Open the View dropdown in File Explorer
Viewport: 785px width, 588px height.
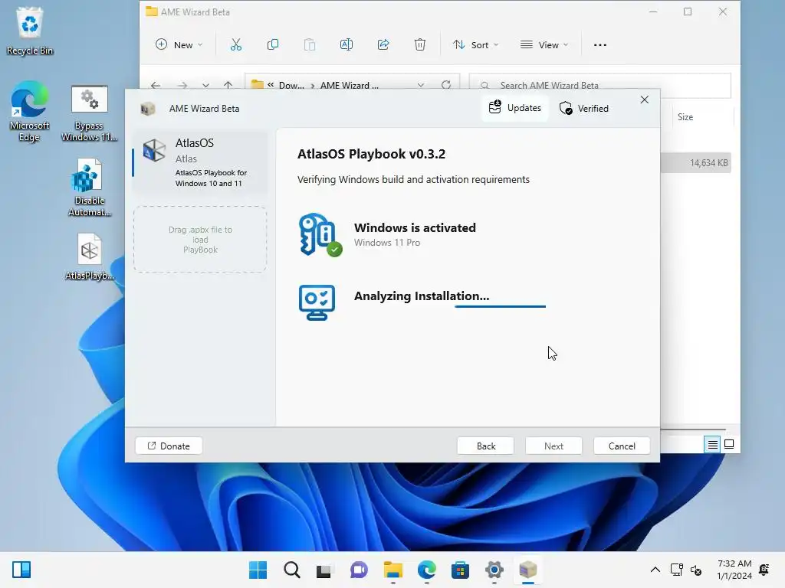click(x=544, y=45)
